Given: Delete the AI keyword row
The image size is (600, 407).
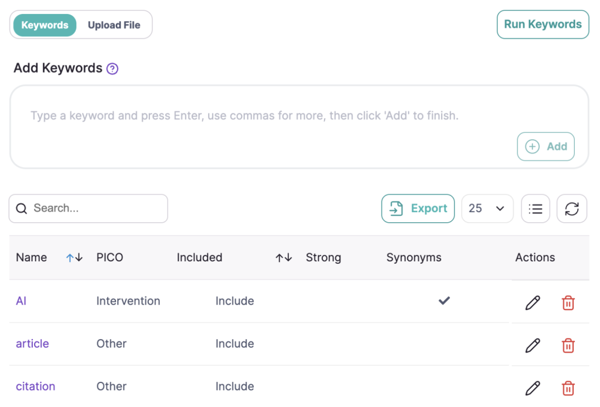Looking at the screenshot, I should point(568,302).
